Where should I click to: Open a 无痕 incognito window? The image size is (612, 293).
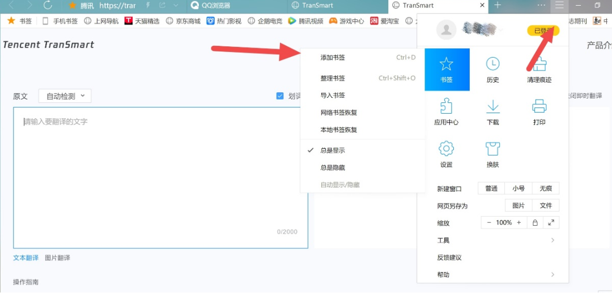coord(546,188)
